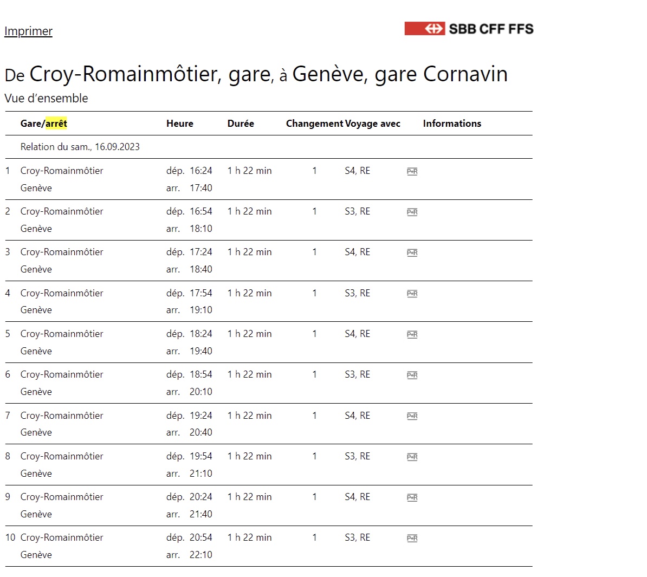Select P+R icon on 19:54 connection

412,457
